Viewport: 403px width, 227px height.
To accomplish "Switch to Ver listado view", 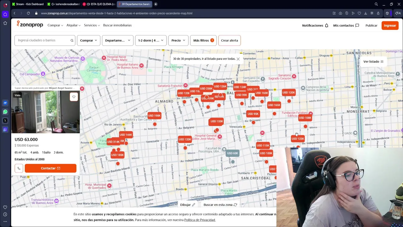I will click(x=373, y=61).
